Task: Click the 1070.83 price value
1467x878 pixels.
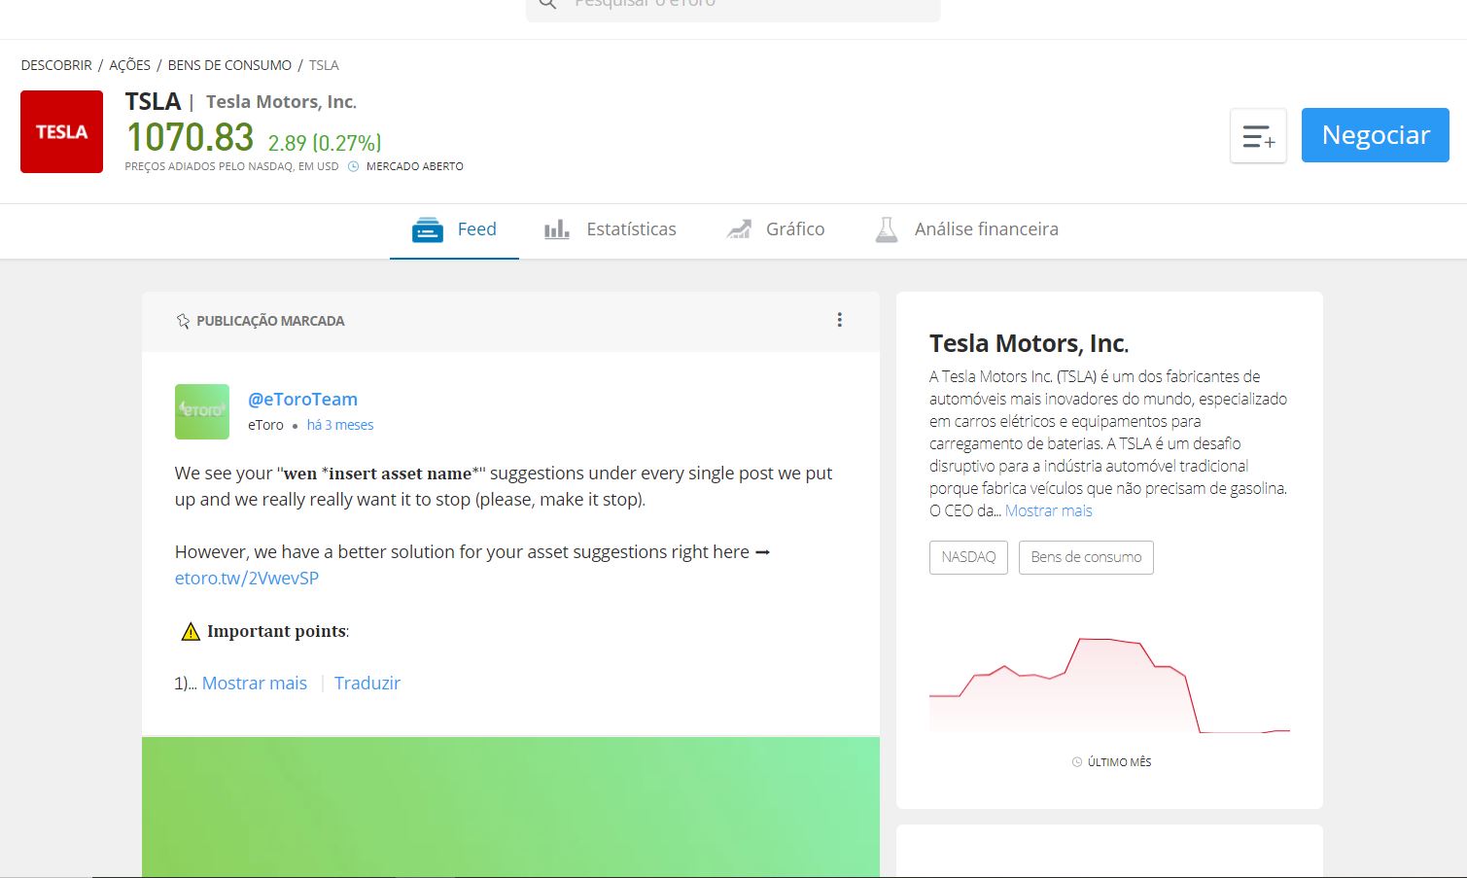Action: pyautogui.click(x=190, y=137)
